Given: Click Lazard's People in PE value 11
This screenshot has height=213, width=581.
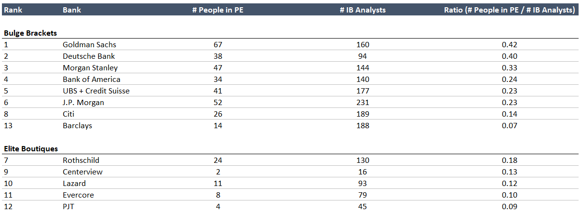Looking at the screenshot, I should tap(217, 184).
